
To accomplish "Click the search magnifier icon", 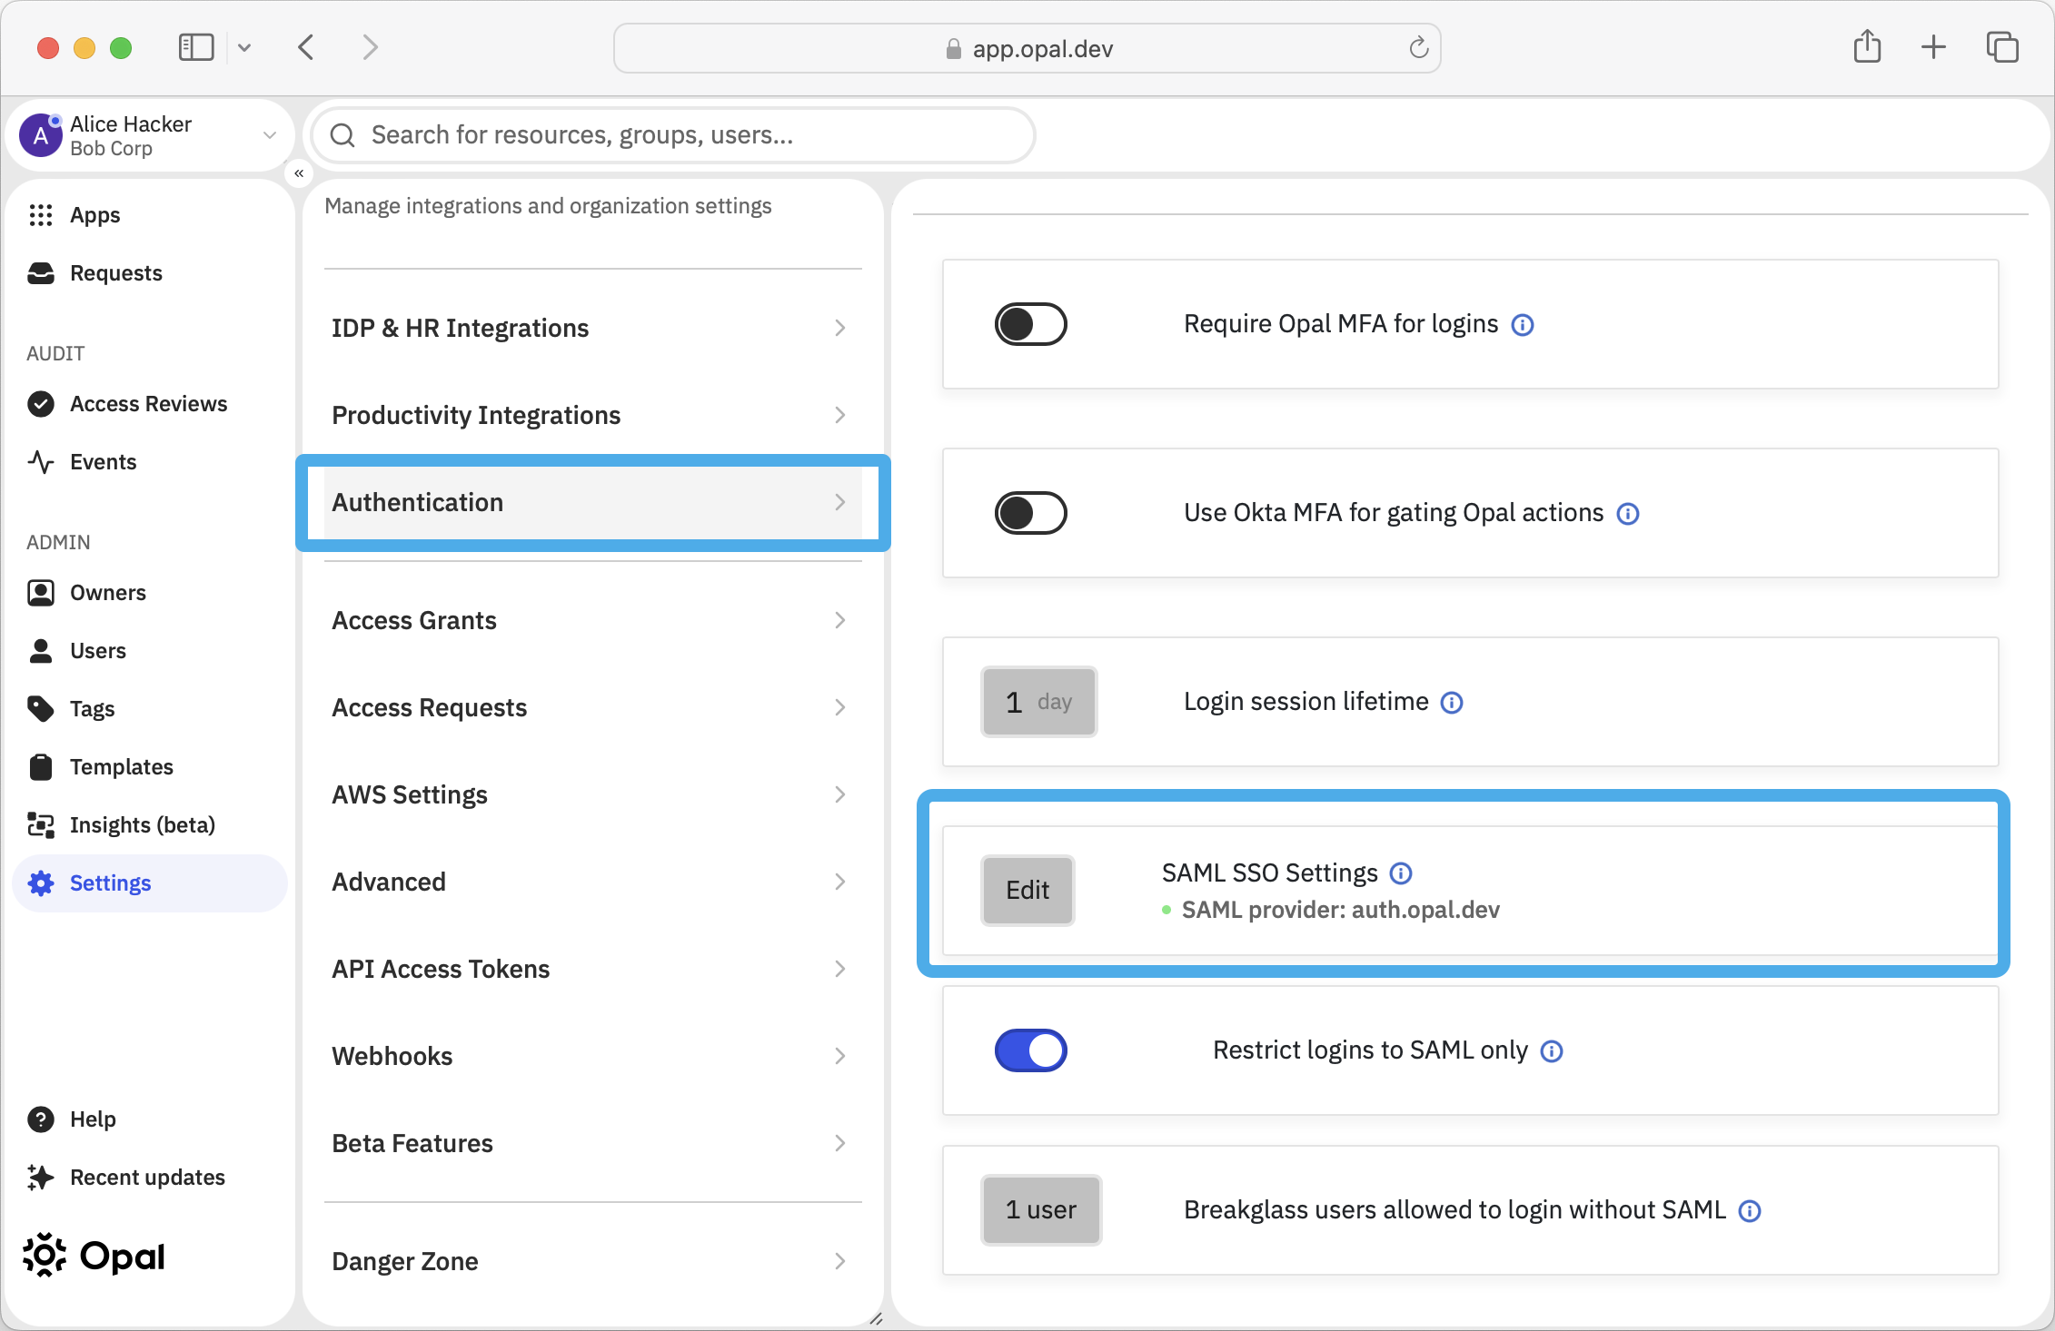I will [x=342, y=135].
